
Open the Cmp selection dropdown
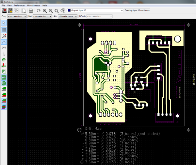(x=16, y=16)
